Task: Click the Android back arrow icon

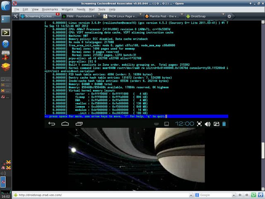Action: click(x=52, y=124)
